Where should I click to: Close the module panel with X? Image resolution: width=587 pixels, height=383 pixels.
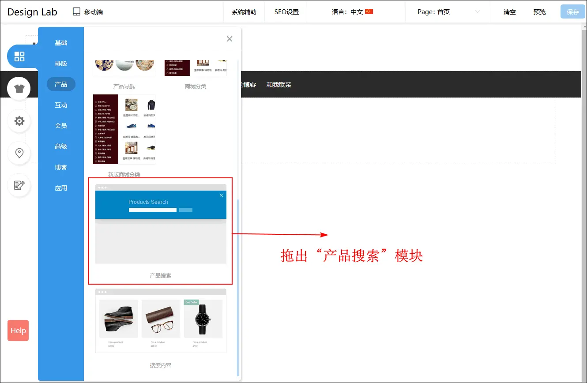pyautogui.click(x=230, y=39)
